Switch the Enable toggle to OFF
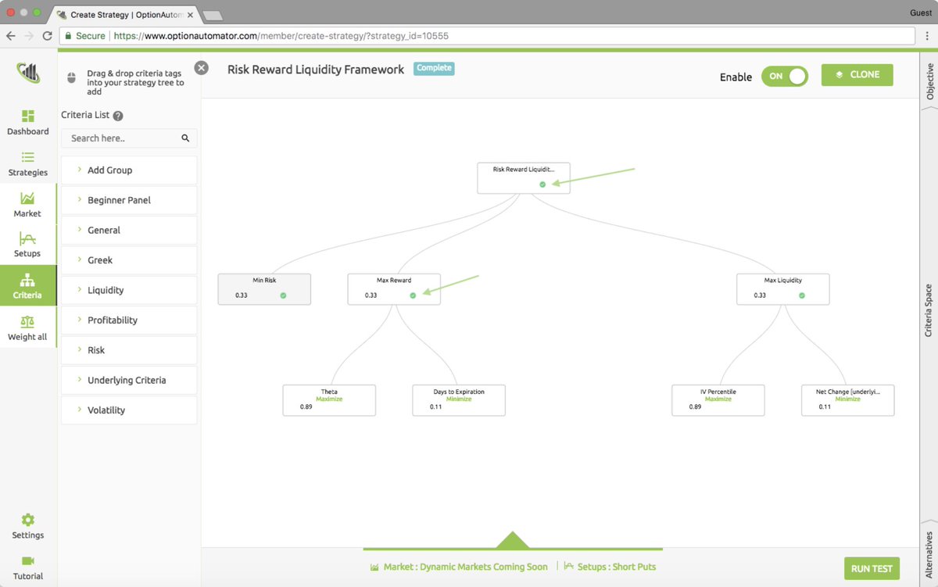Viewport: 938px width, 587px height. coord(784,76)
